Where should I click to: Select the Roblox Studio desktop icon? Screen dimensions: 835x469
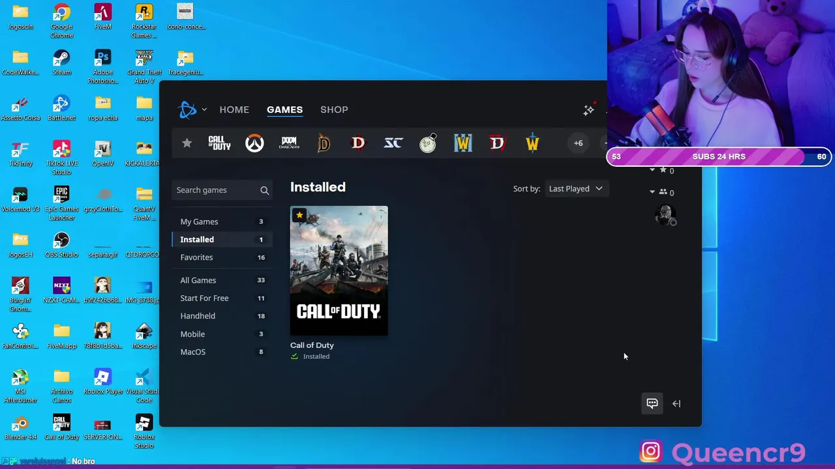(x=144, y=431)
